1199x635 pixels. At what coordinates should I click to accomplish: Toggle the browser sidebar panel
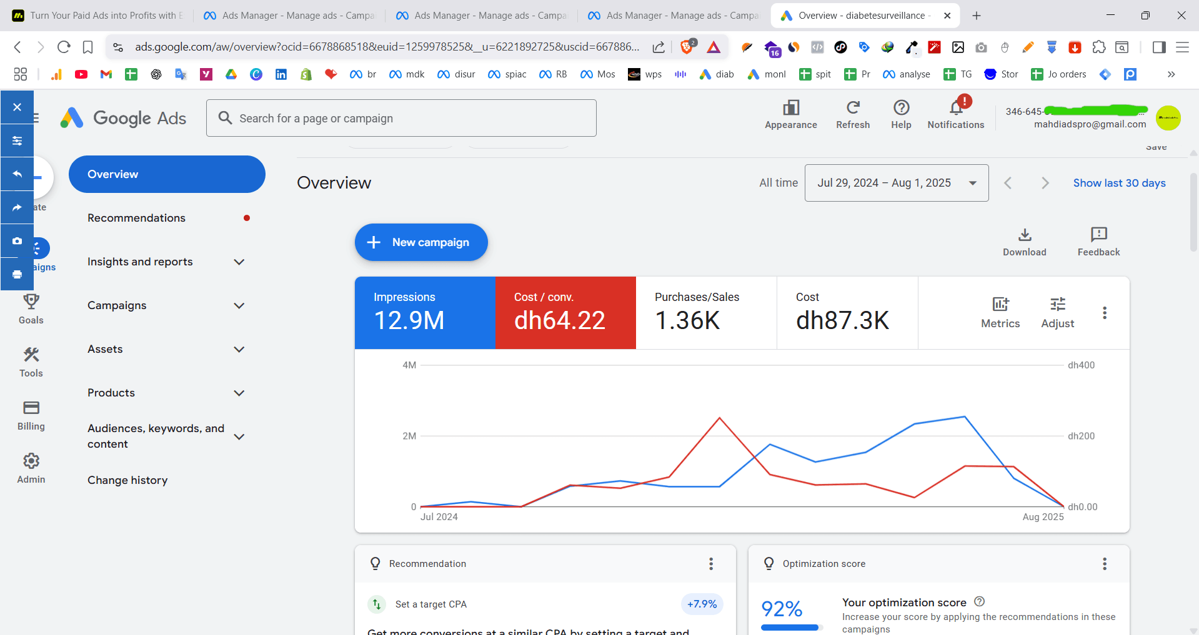click(1159, 47)
